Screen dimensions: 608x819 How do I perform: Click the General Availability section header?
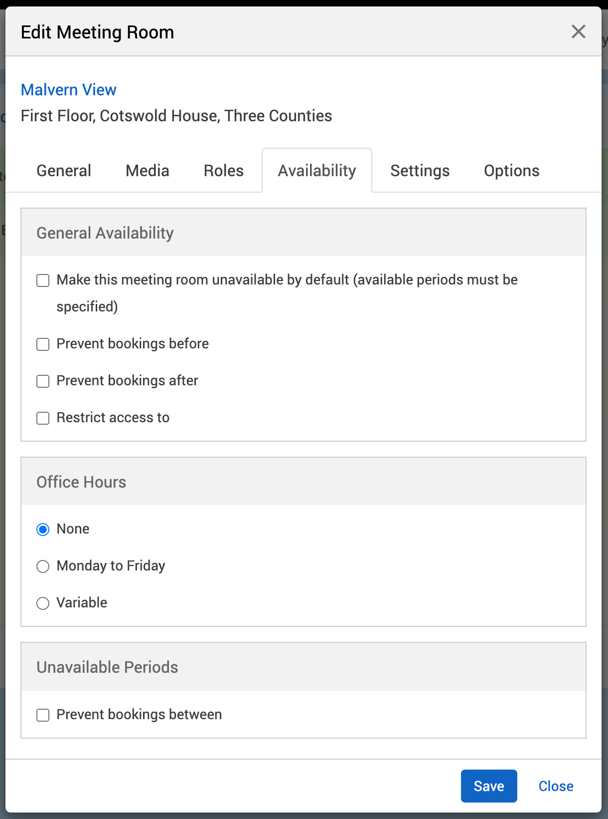(x=105, y=233)
